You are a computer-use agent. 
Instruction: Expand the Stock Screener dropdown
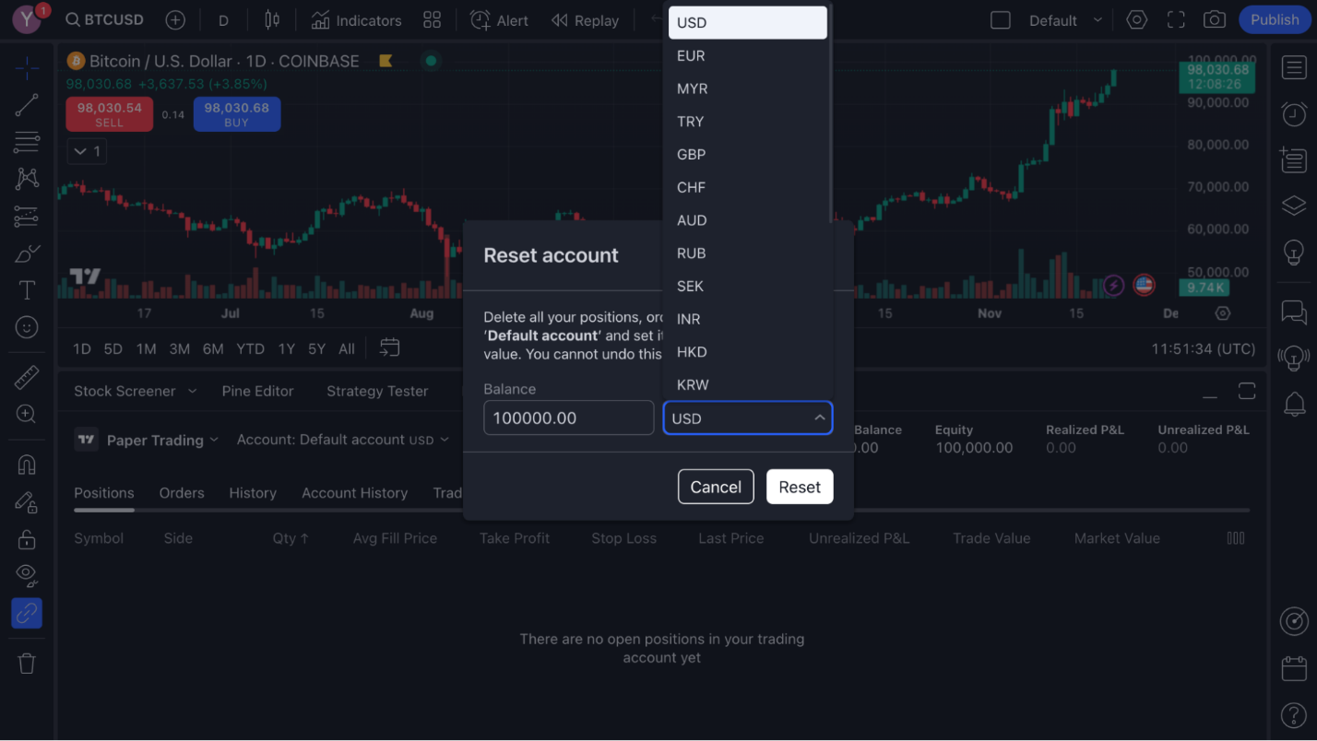(x=136, y=391)
